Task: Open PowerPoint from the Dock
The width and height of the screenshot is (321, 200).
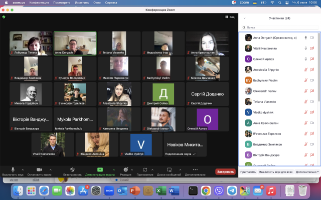Action: [x=135, y=191]
